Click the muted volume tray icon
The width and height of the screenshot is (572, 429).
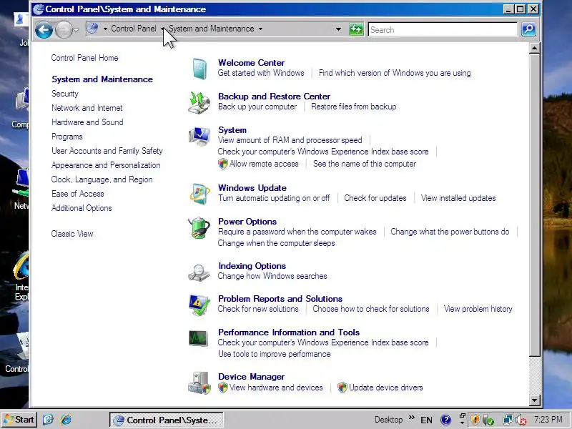pos(521,420)
